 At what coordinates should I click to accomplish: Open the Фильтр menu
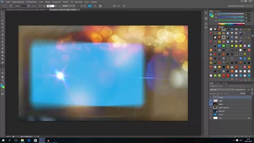click(x=65, y=2)
